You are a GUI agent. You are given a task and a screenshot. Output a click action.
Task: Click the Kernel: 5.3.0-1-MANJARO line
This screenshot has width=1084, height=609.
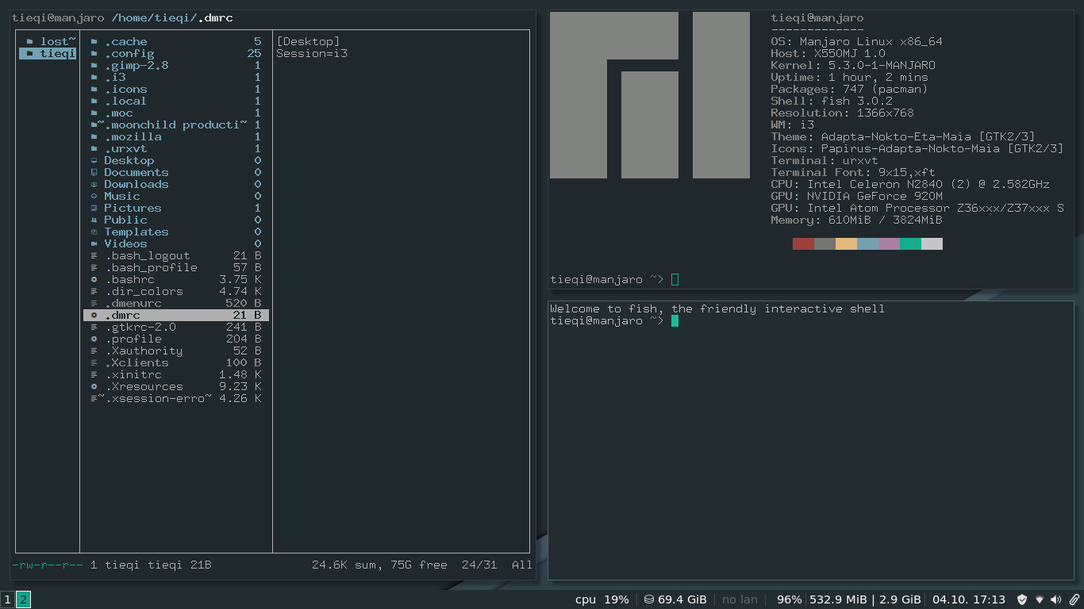coord(853,66)
